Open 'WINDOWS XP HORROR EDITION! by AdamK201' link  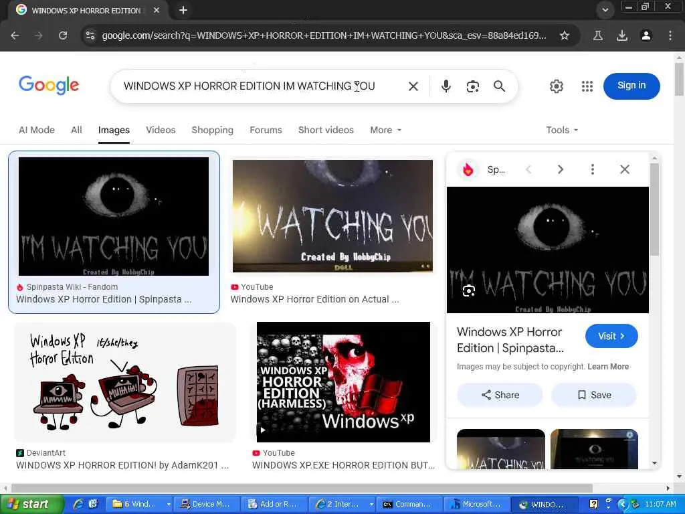[122, 465]
